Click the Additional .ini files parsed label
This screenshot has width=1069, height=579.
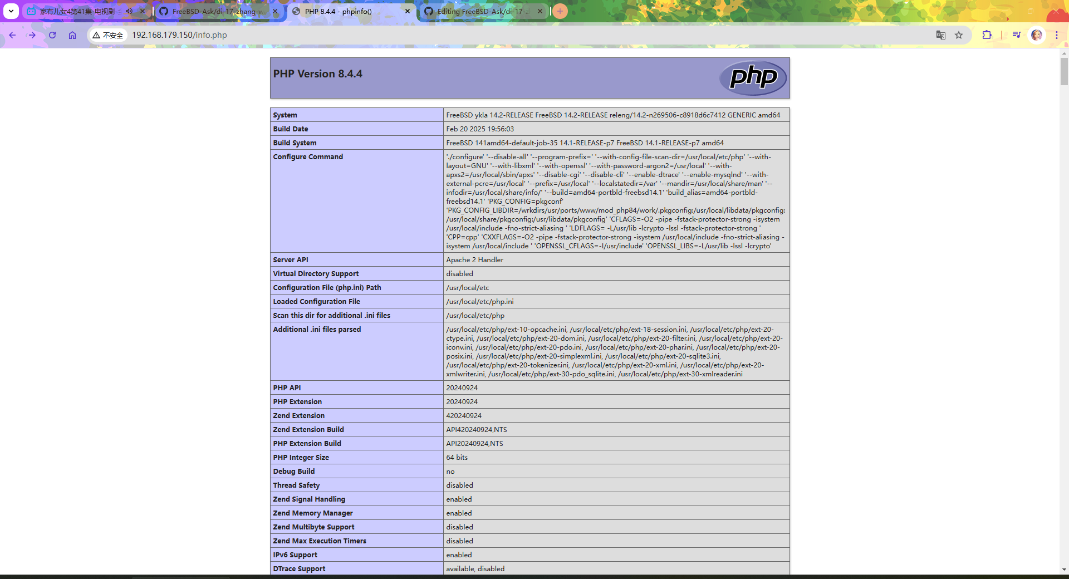coord(317,330)
